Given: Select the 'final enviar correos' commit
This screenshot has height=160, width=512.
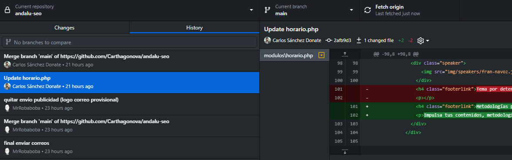Looking at the screenshot, I should coord(130,147).
